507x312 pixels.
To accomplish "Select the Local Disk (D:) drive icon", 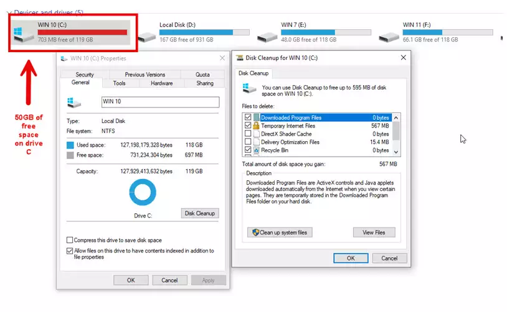I will (x=147, y=37).
